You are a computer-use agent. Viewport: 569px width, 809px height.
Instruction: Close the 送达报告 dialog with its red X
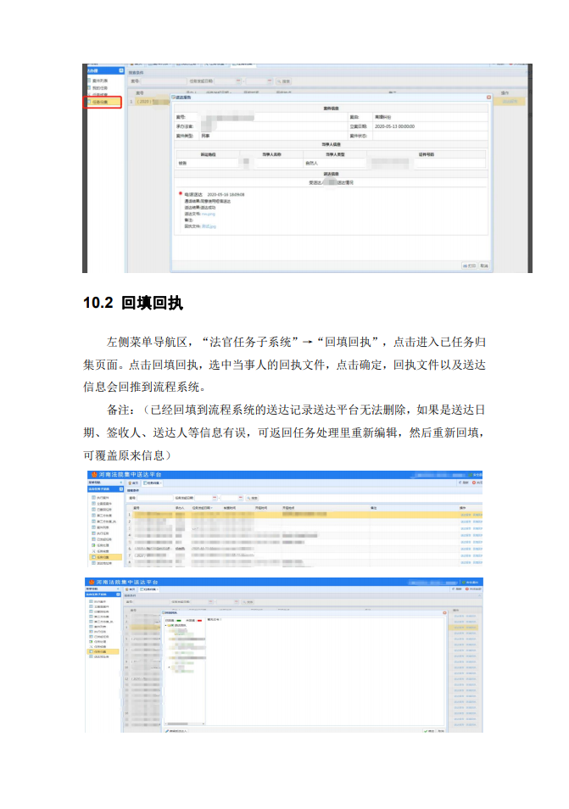[488, 97]
